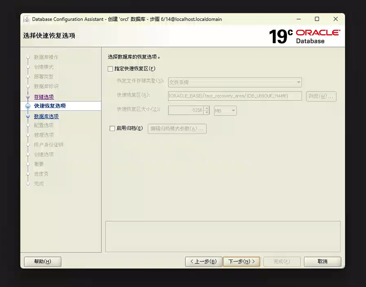
Task: Click the 用户身份证明 step
Action: (49, 145)
